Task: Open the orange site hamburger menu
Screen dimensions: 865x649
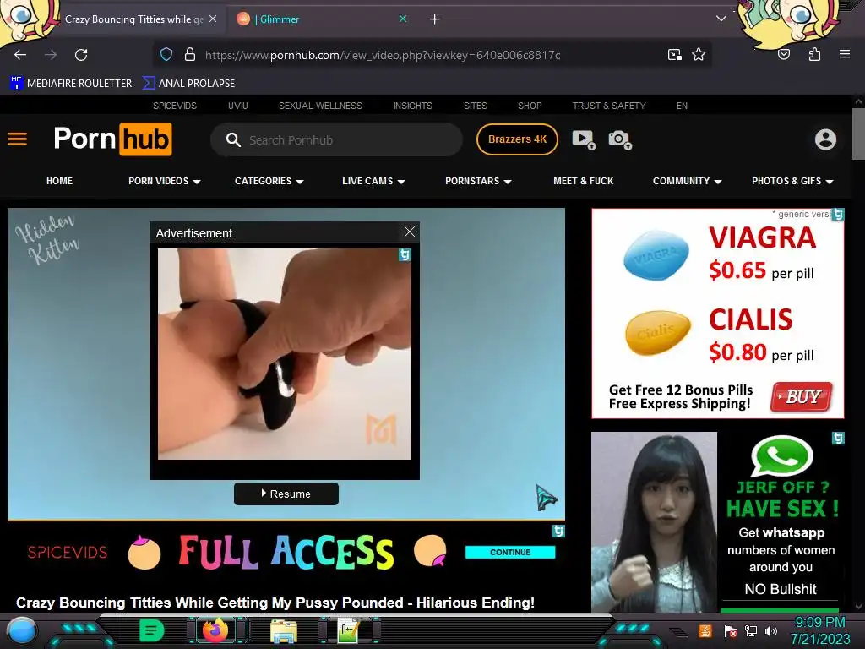Action: pyautogui.click(x=17, y=139)
